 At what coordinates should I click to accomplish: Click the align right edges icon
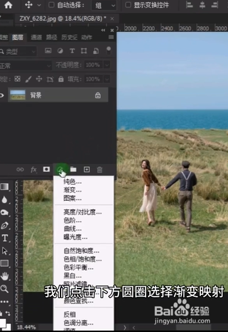click(214, 4)
